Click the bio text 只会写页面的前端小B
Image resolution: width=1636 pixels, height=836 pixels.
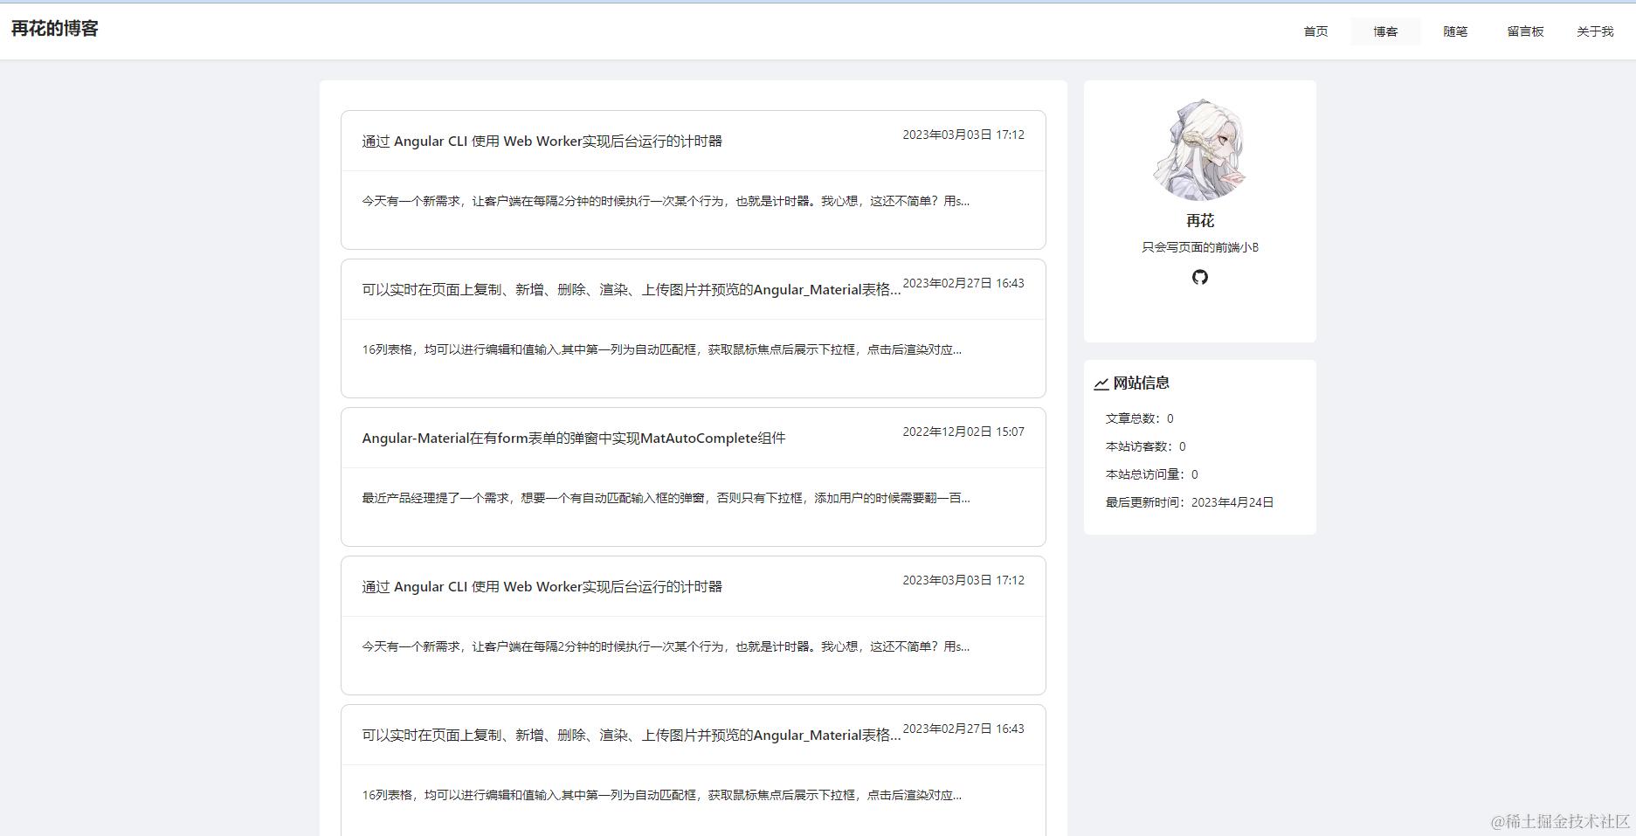(x=1199, y=246)
